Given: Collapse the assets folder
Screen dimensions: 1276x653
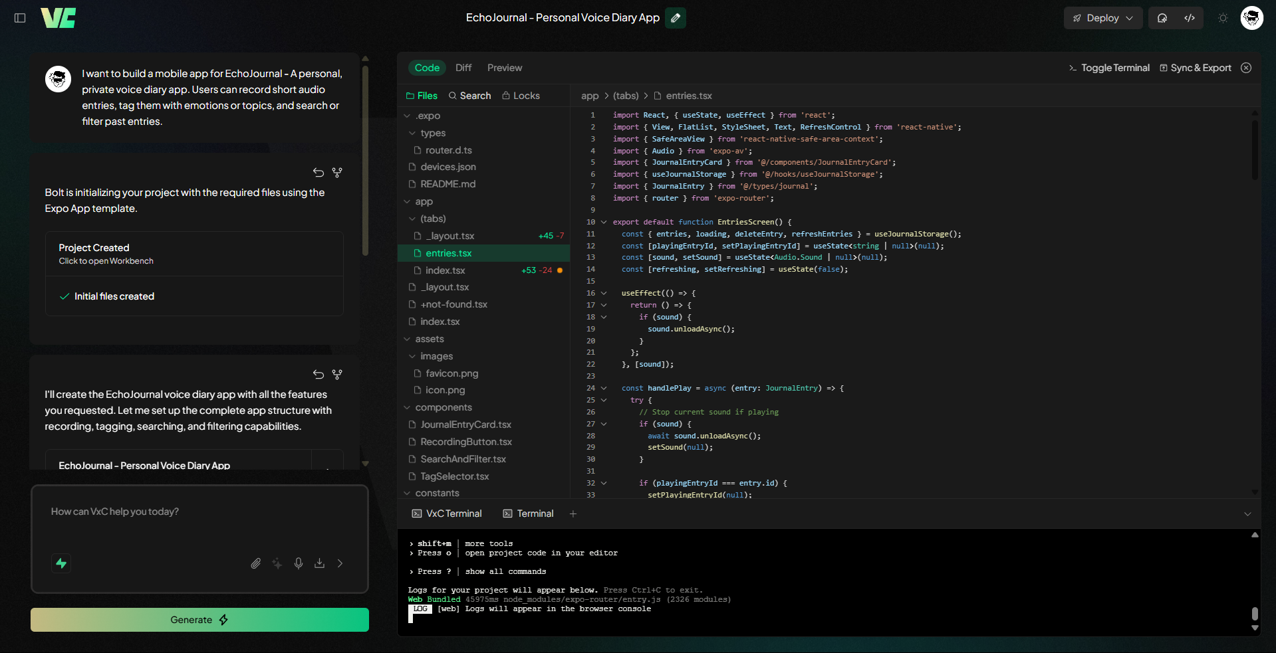Looking at the screenshot, I should [483, 339].
